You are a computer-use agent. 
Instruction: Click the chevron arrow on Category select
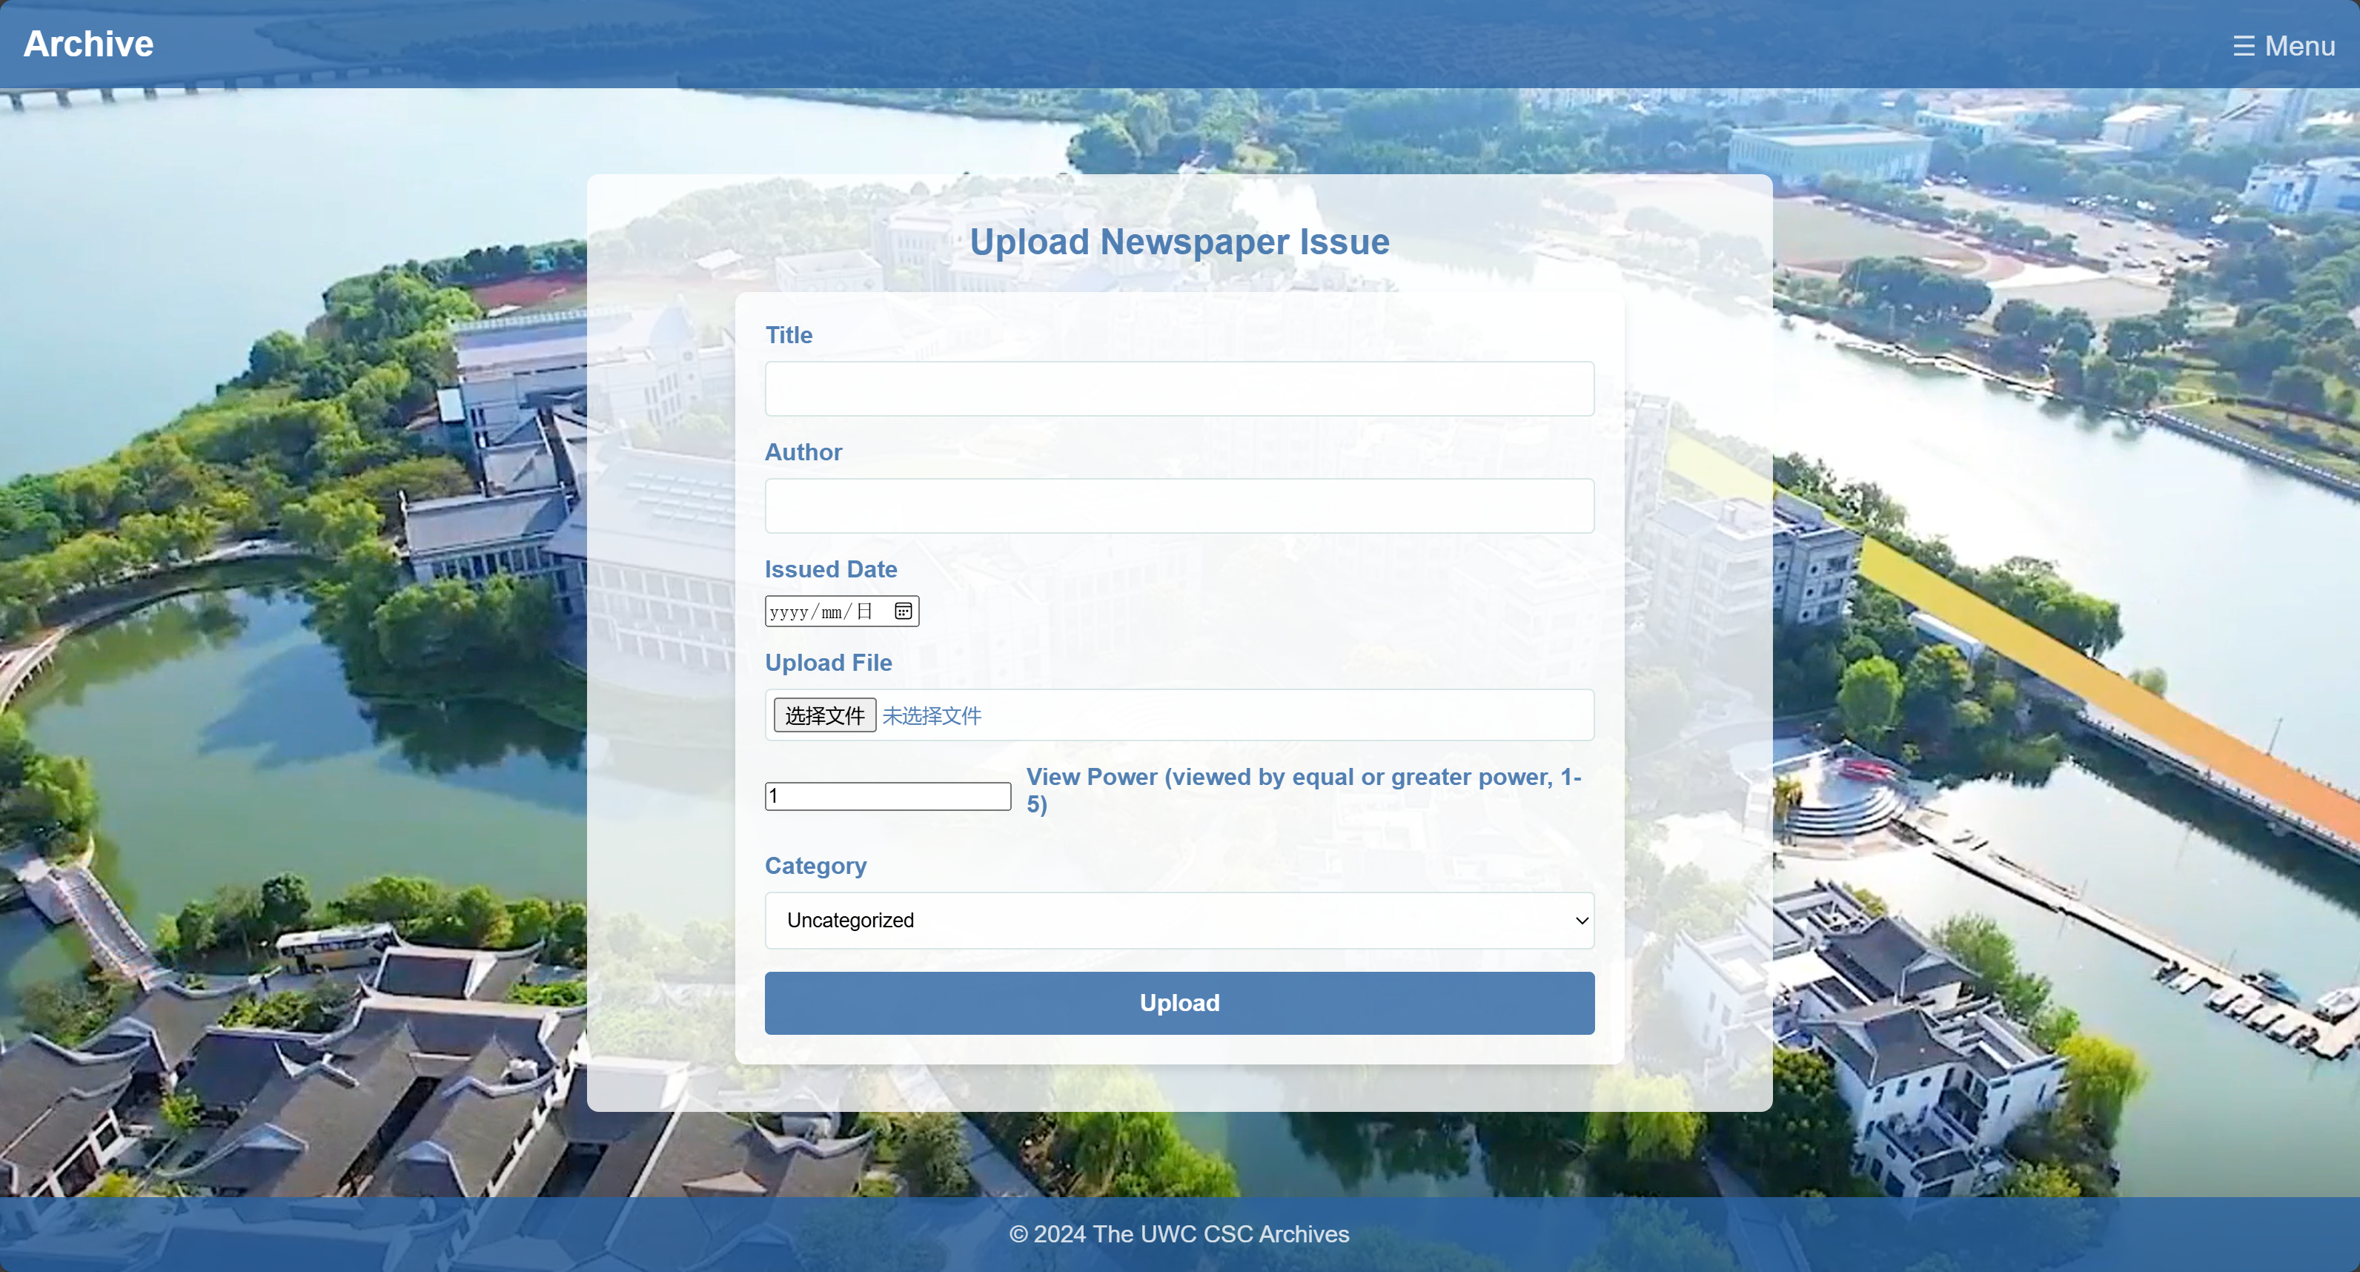[1581, 920]
